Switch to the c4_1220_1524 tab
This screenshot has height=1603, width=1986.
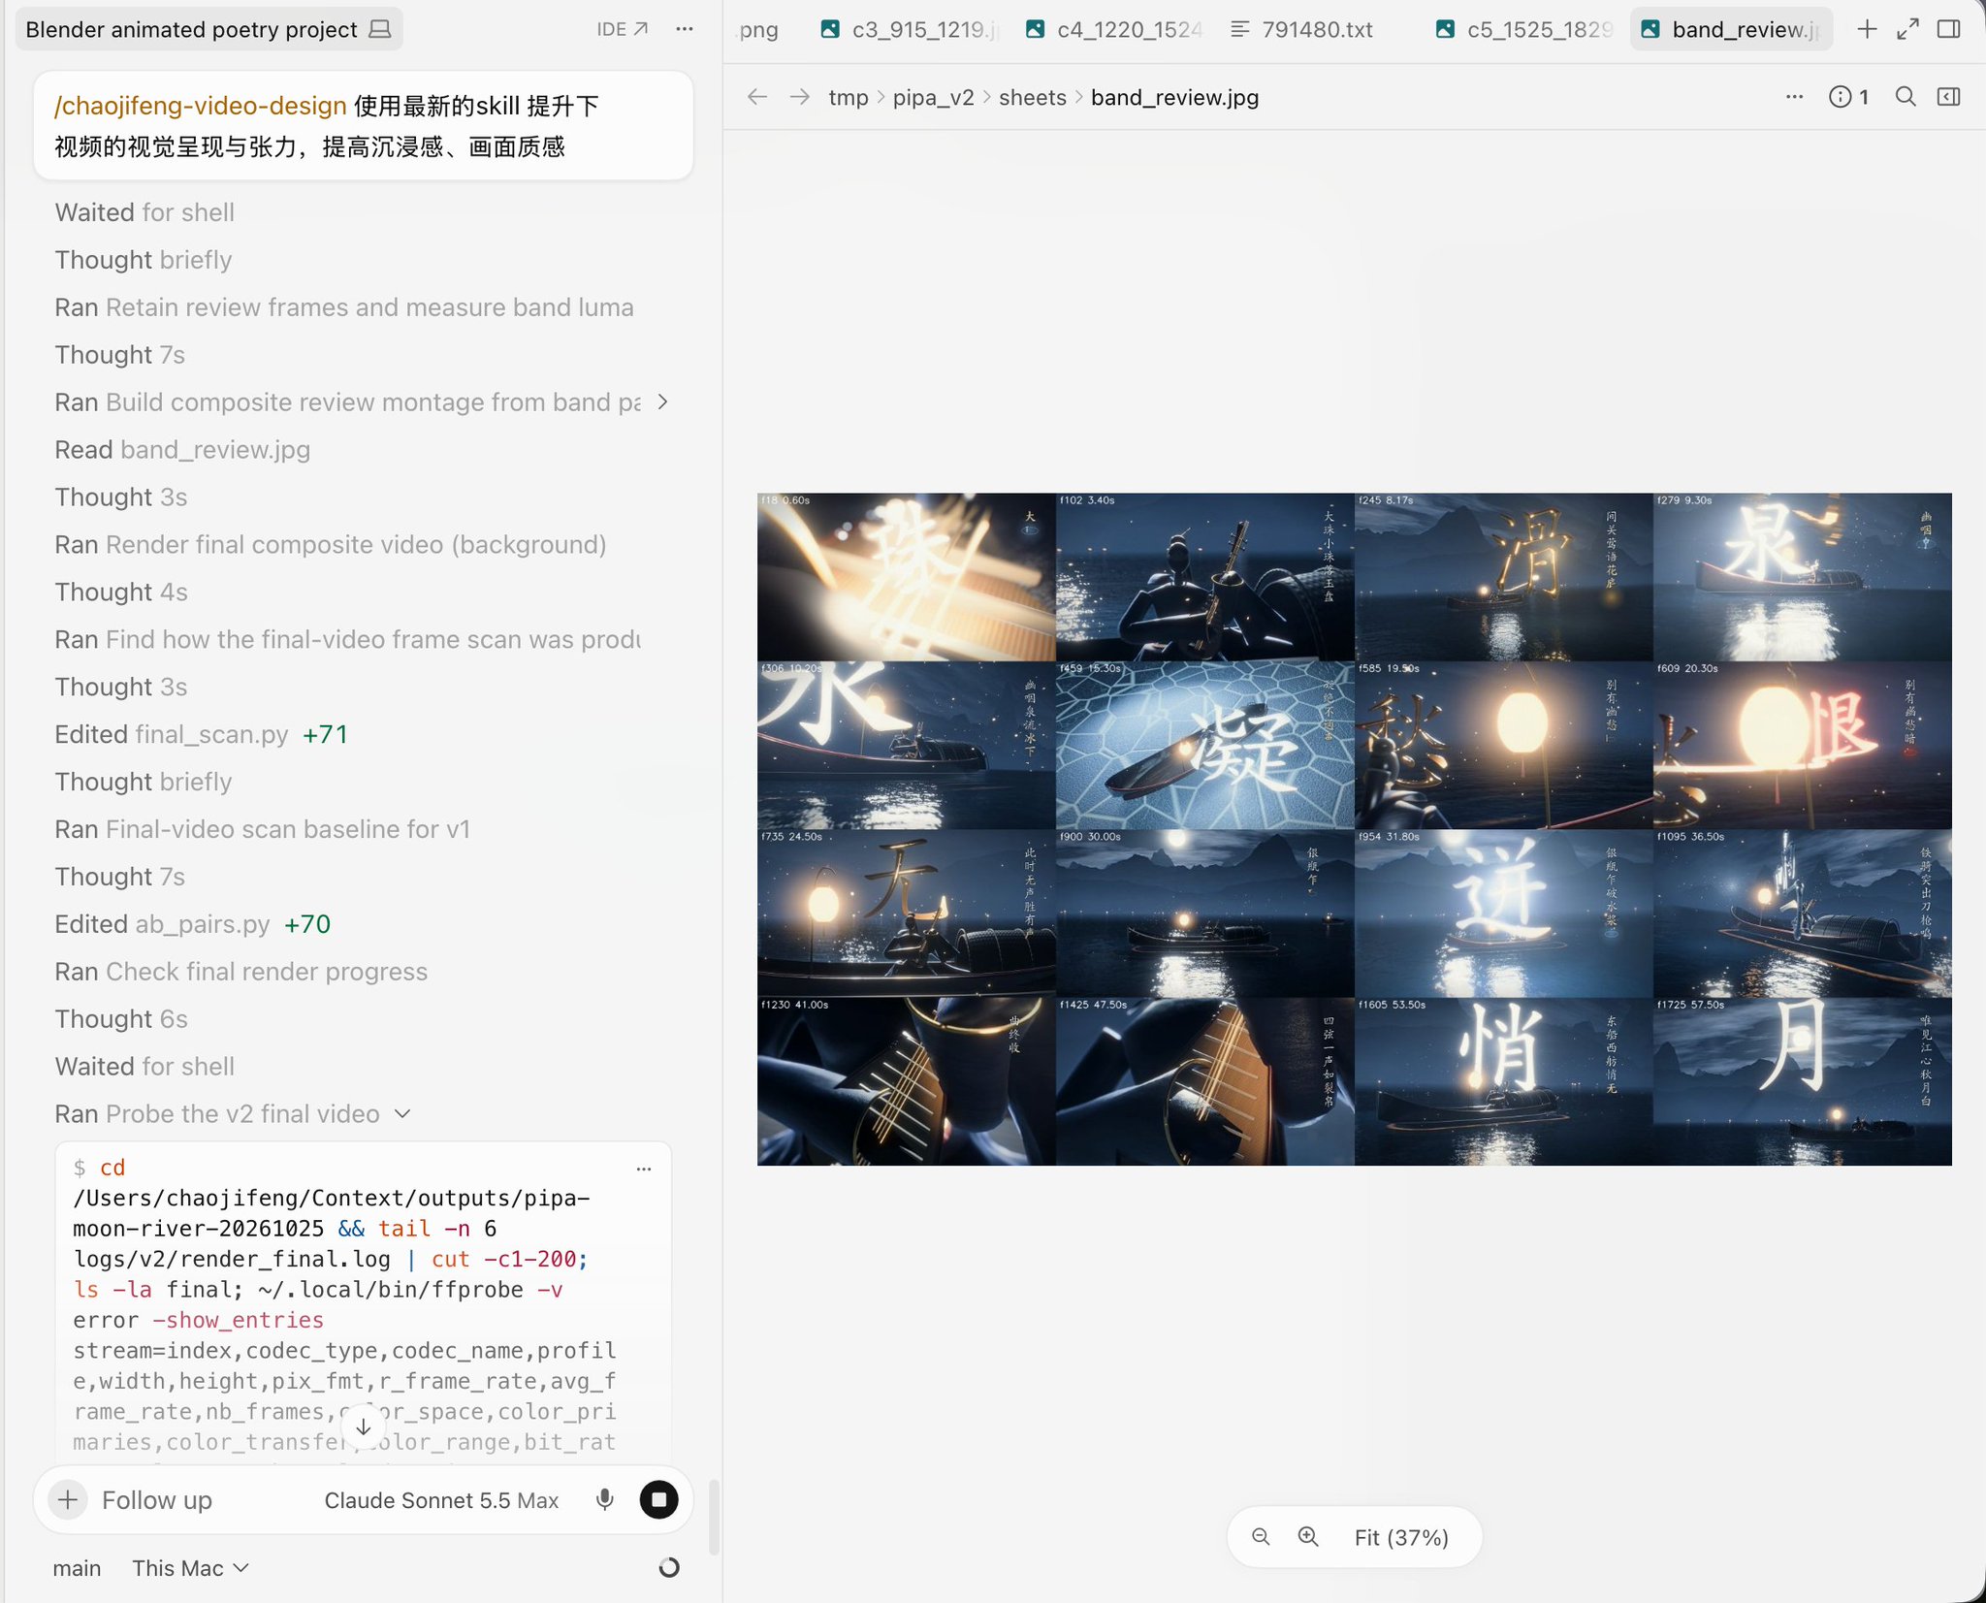pos(1115,29)
